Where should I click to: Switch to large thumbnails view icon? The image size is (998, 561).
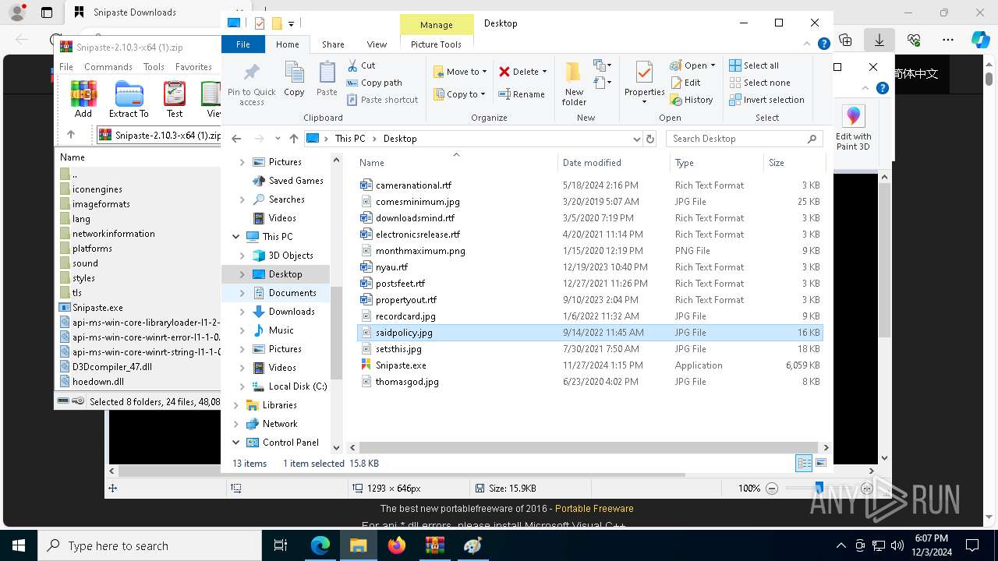tap(820, 464)
